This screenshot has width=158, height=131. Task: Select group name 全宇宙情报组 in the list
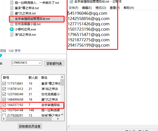click(x=51, y=105)
